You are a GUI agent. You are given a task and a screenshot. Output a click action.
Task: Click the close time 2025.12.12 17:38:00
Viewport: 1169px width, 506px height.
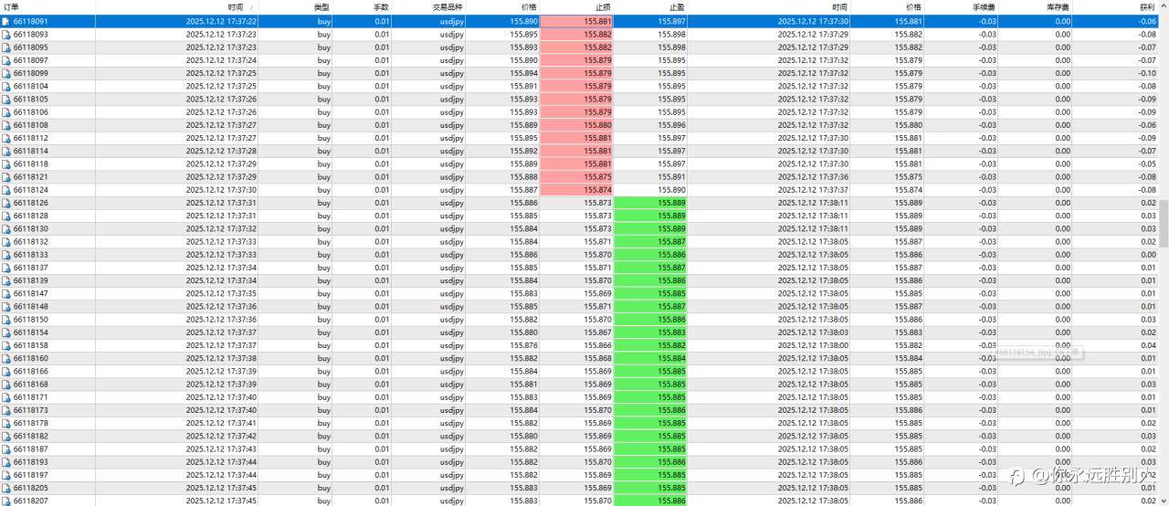pos(813,345)
